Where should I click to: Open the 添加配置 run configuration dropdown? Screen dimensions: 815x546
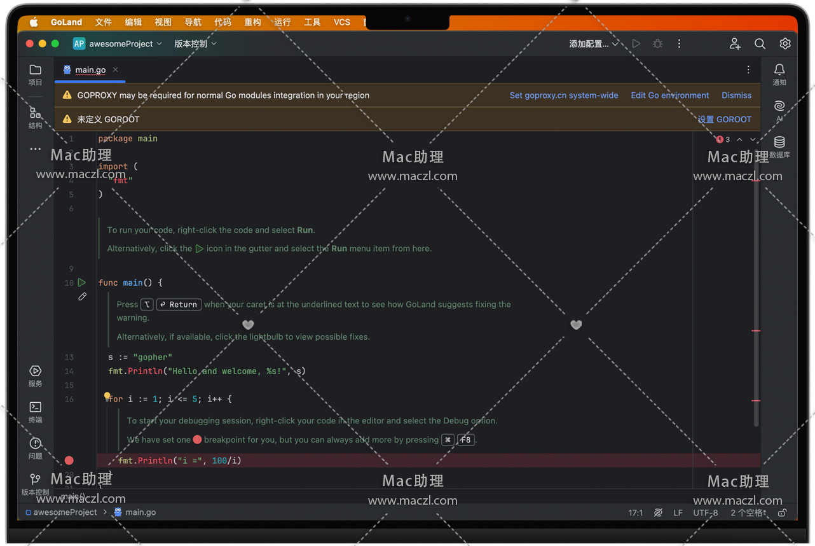coord(593,44)
